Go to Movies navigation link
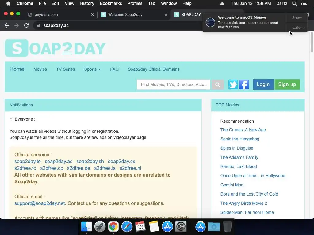The height and width of the screenshot is (235, 314). [40, 69]
